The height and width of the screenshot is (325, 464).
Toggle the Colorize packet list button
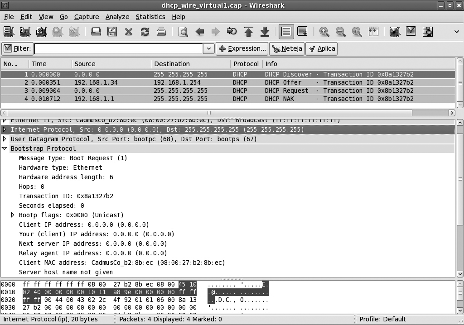pyautogui.click(x=286, y=32)
